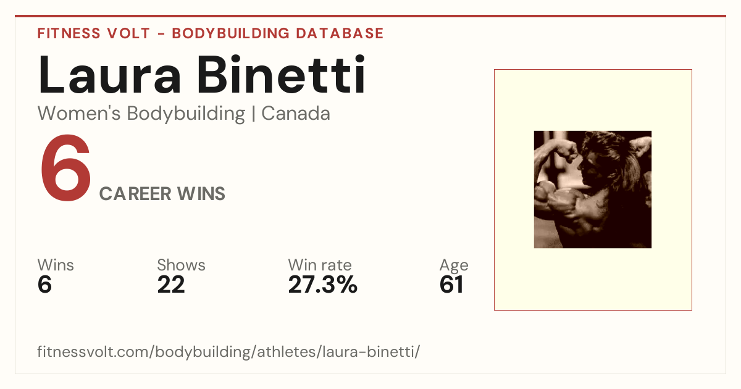This screenshot has width=741, height=389.
Task: Select the fitnessvolt.com athlete URL text
Action: pyautogui.click(x=228, y=352)
